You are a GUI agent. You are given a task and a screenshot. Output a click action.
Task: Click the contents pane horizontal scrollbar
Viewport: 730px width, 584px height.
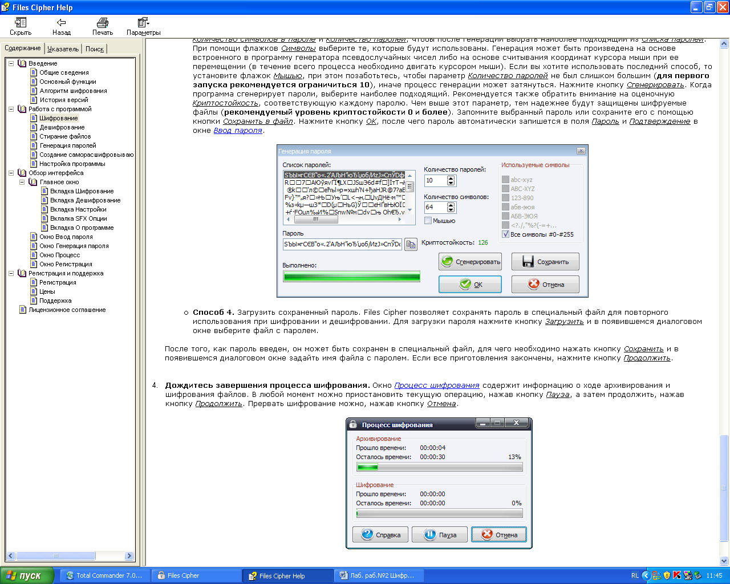pos(70,555)
